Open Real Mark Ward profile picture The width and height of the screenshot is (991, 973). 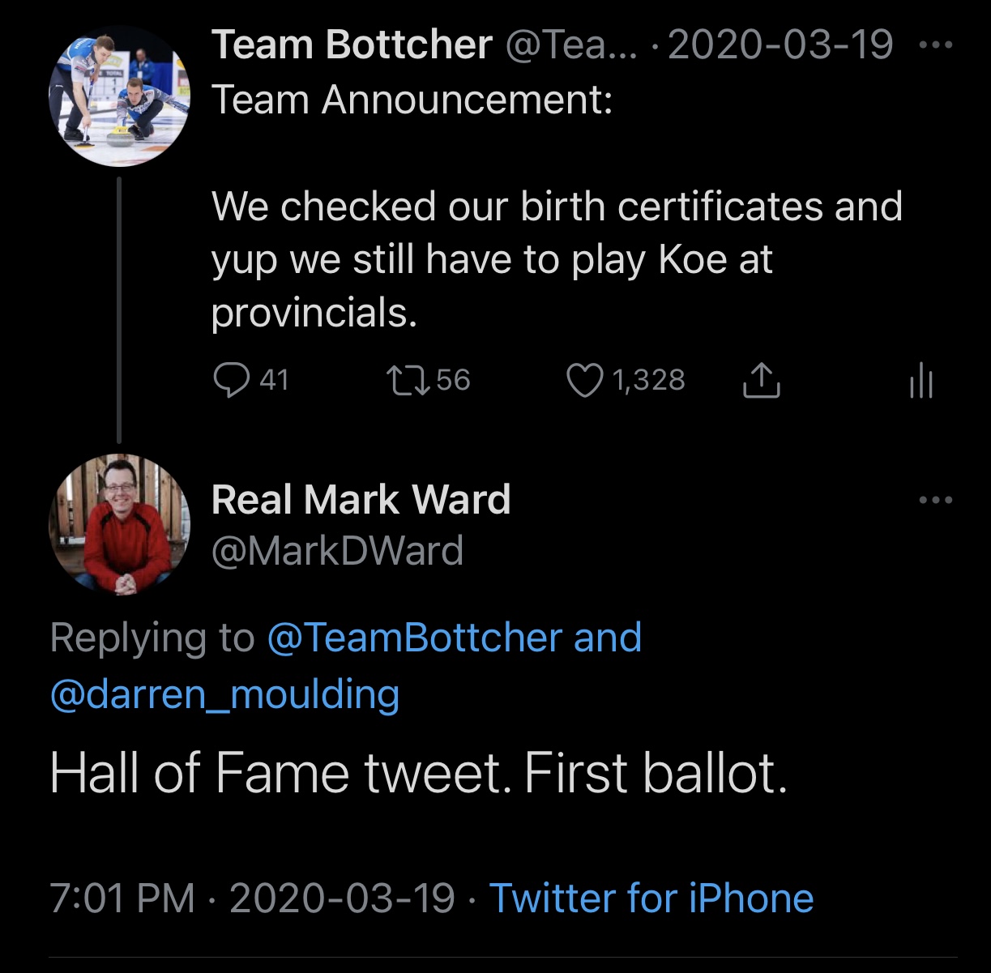pos(119,525)
